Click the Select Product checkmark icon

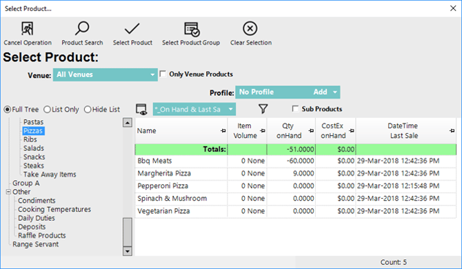[x=132, y=29]
